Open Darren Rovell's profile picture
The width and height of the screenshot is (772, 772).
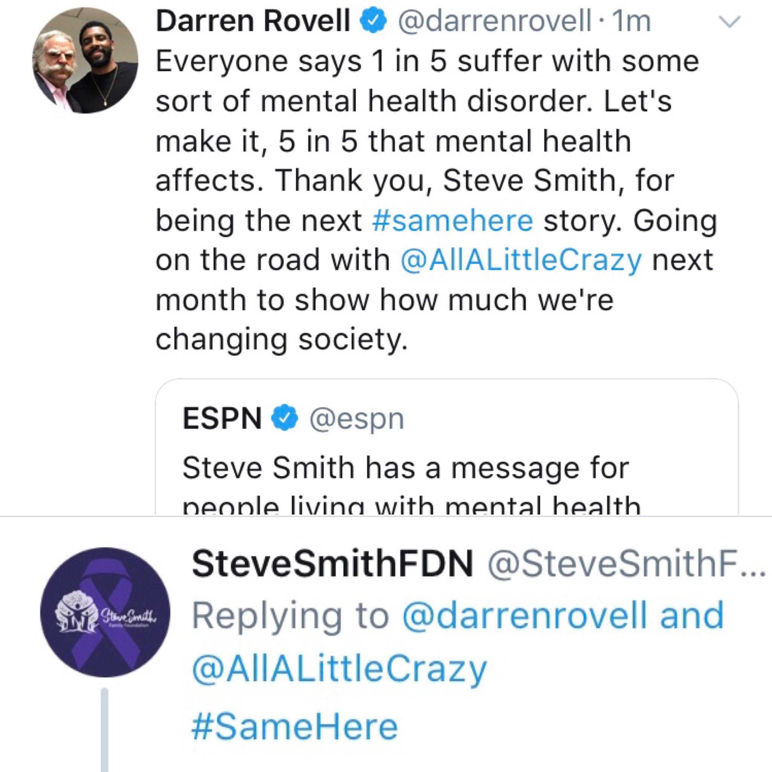click(85, 60)
